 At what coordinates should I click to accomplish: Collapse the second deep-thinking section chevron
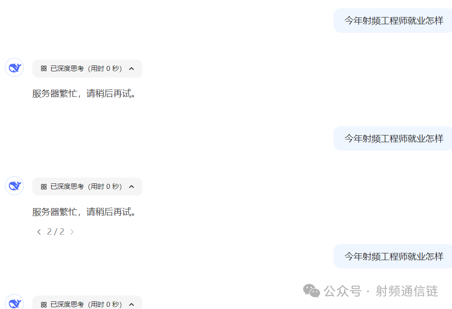[x=132, y=187]
